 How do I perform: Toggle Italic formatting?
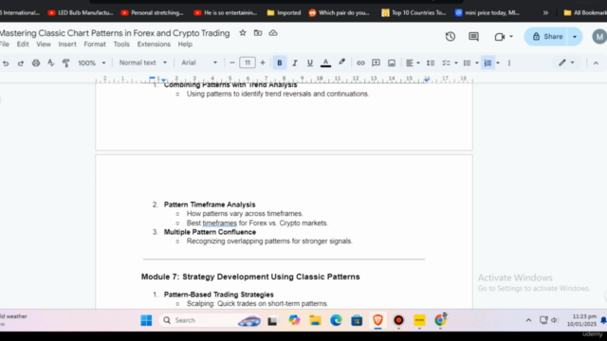pos(295,63)
